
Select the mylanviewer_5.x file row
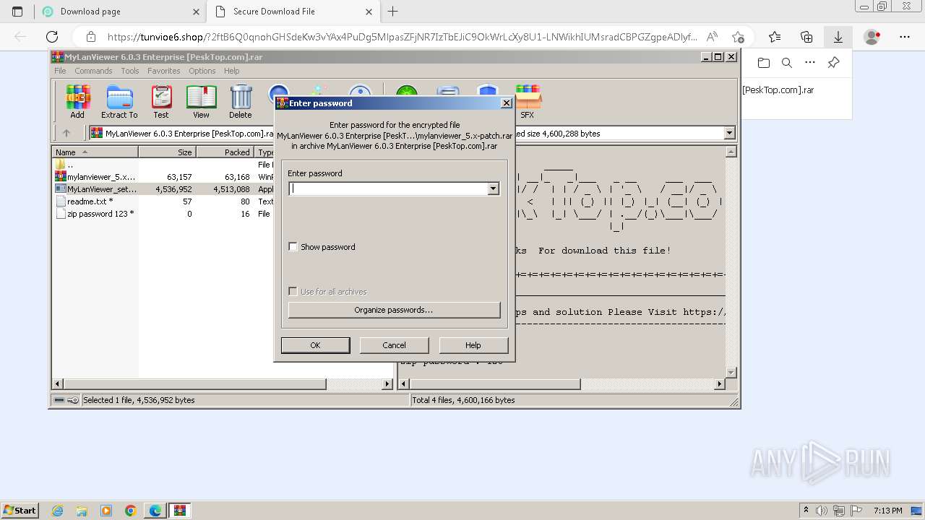(x=164, y=177)
